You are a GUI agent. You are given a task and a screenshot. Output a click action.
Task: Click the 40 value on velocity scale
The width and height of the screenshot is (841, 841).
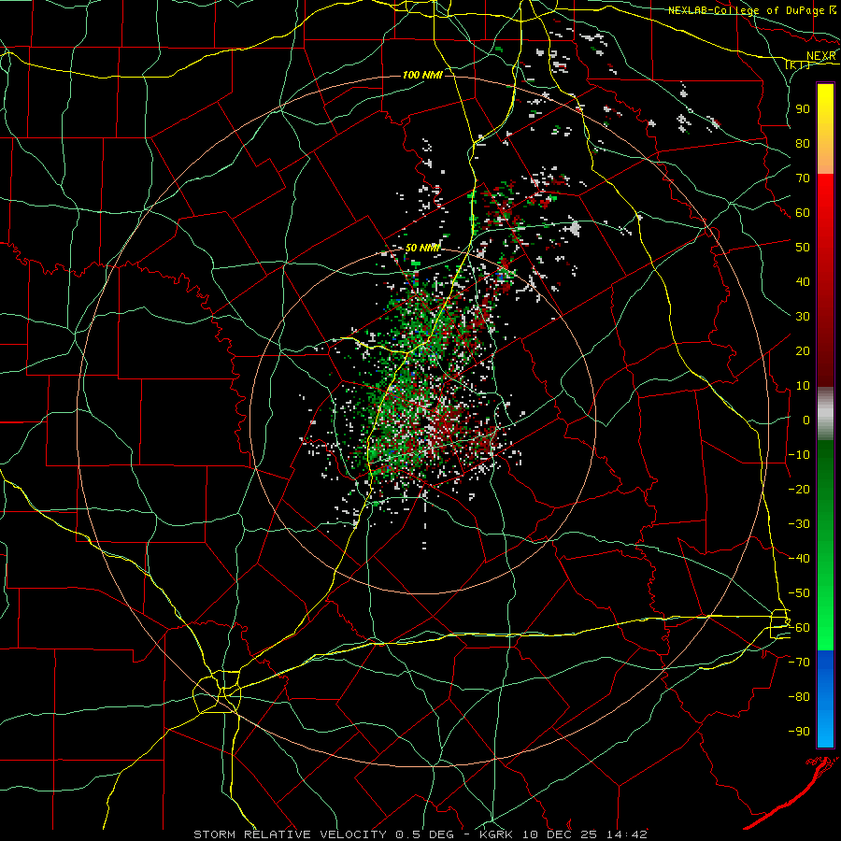tap(803, 281)
